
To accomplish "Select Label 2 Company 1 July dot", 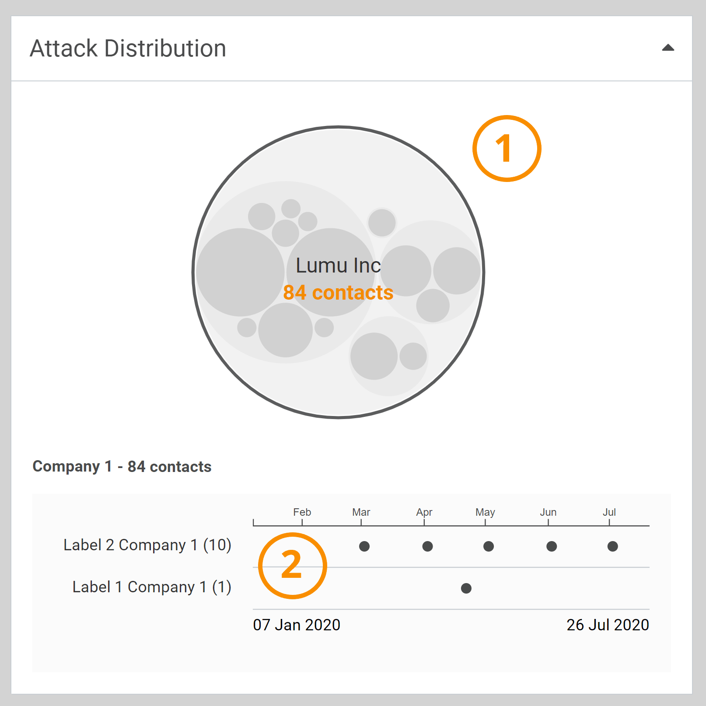I will pos(612,546).
